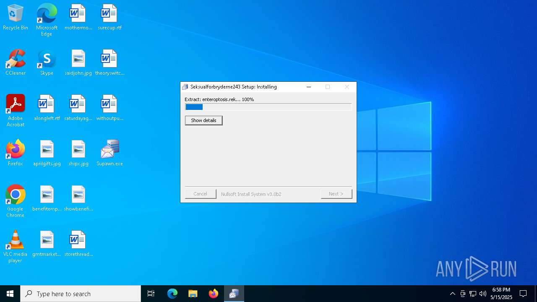Open the volume control tray icon
The height and width of the screenshot is (302, 537).
(483, 294)
